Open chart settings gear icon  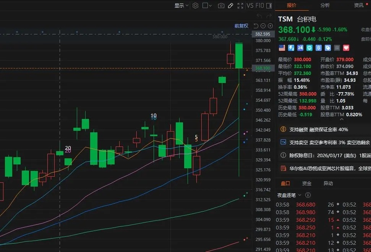(x=196, y=6)
